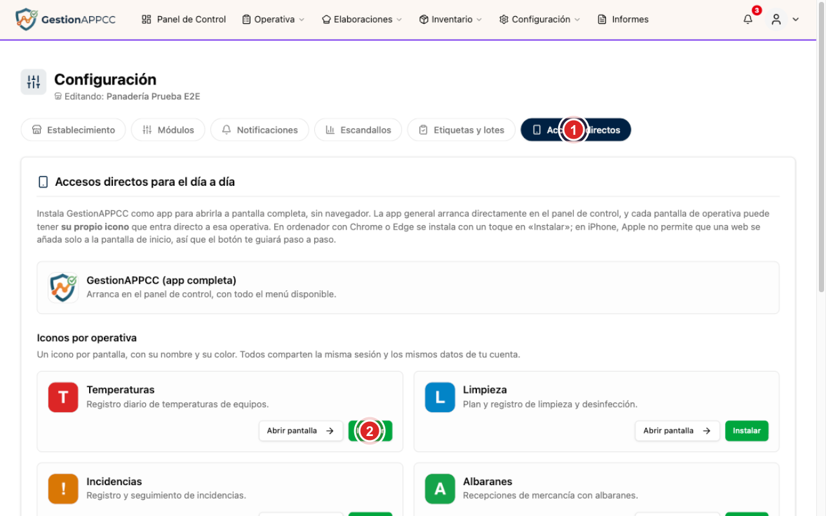Click Abrir pantalla for Temperaturas
Screen dimensions: 826x516
click(301, 431)
